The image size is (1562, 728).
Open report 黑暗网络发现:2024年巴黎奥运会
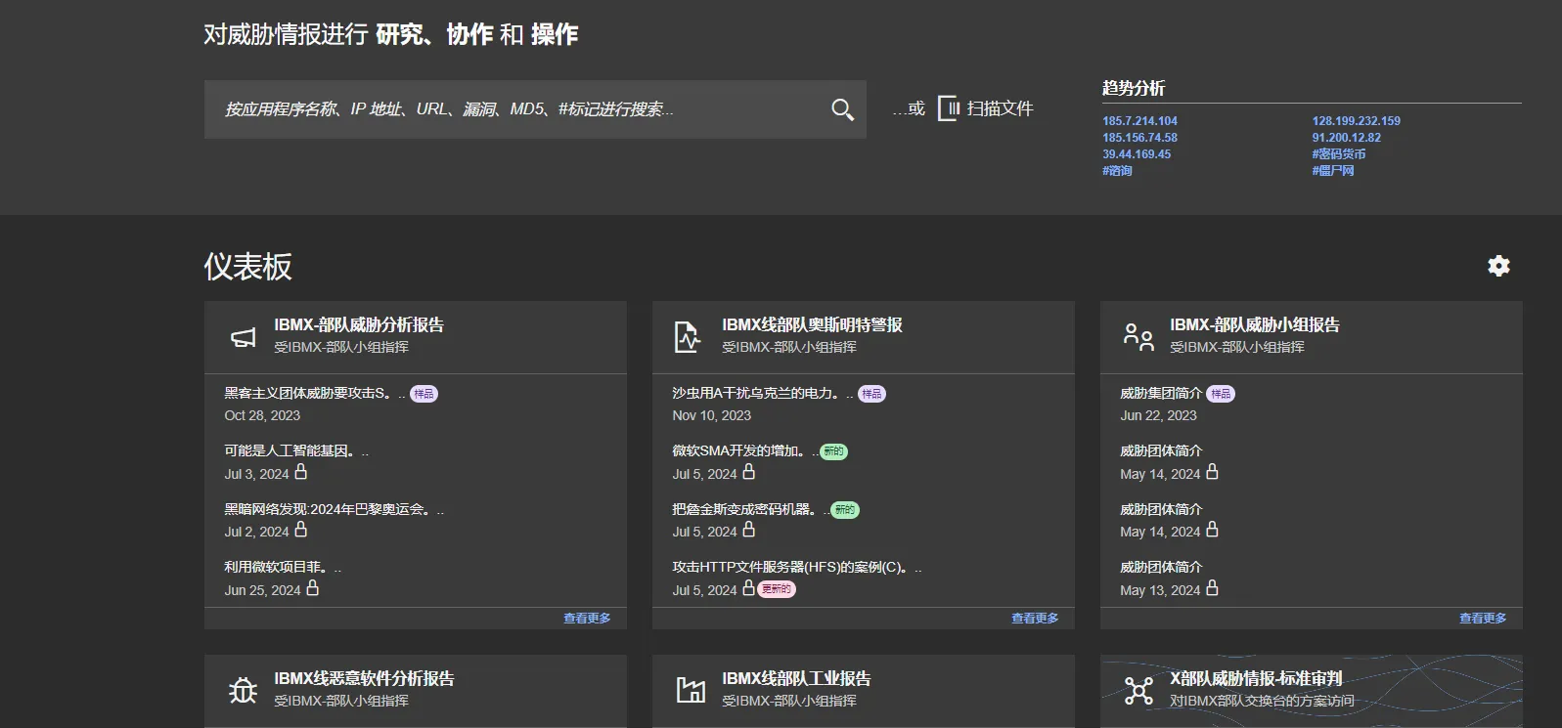point(334,509)
